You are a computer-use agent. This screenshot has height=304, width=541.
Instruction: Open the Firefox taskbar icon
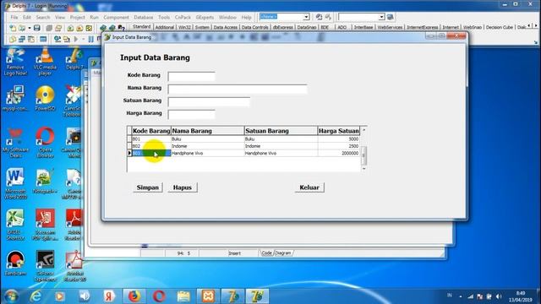pyautogui.click(x=134, y=296)
